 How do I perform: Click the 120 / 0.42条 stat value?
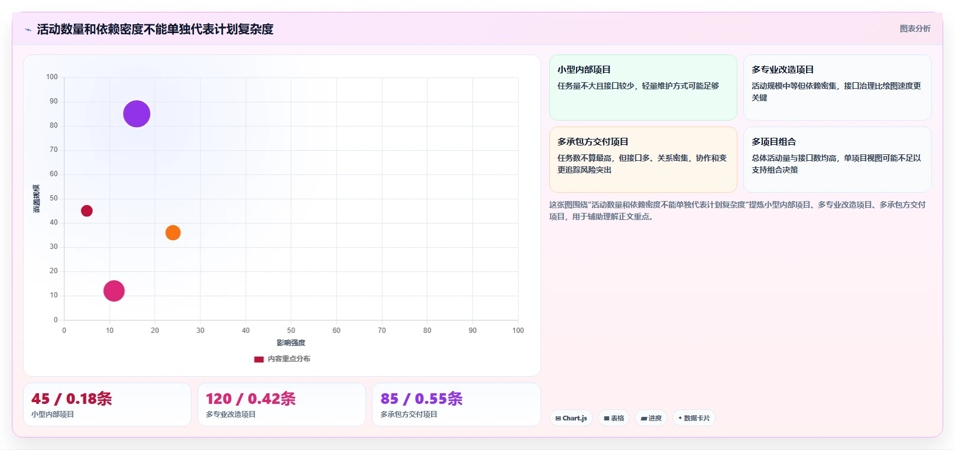[251, 399]
